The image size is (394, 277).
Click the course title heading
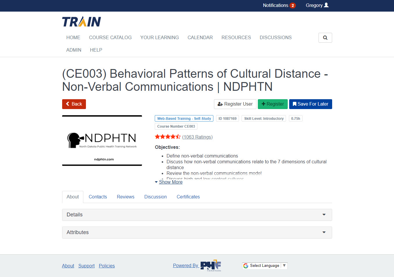pyautogui.click(x=195, y=80)
